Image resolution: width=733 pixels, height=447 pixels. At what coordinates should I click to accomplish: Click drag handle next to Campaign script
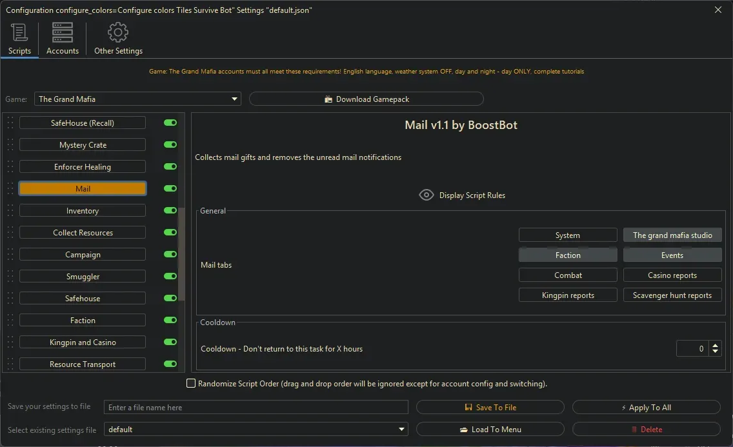click(x=10, y=255)
